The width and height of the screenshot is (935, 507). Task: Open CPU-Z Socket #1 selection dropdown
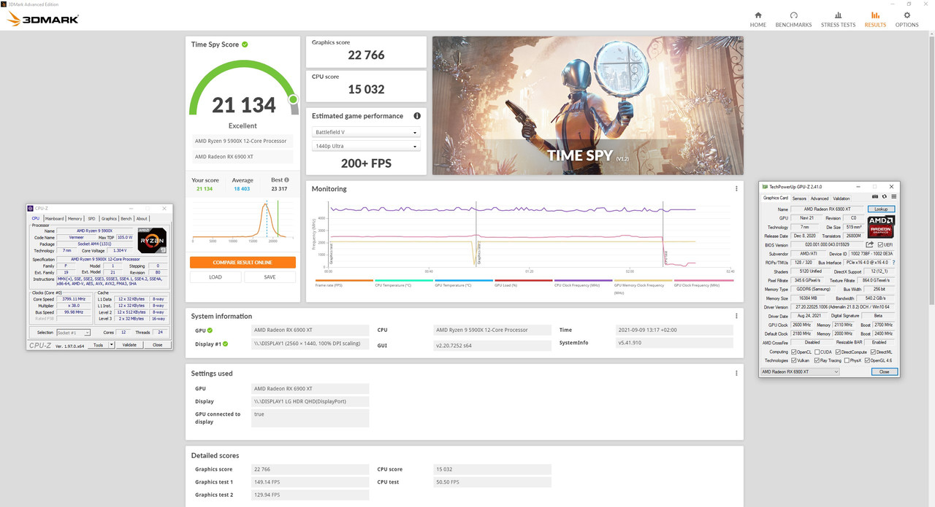[74, 333]
